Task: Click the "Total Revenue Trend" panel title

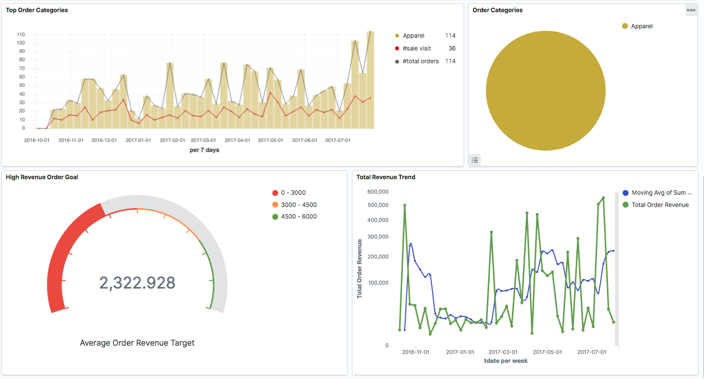Action: [385, 176]
